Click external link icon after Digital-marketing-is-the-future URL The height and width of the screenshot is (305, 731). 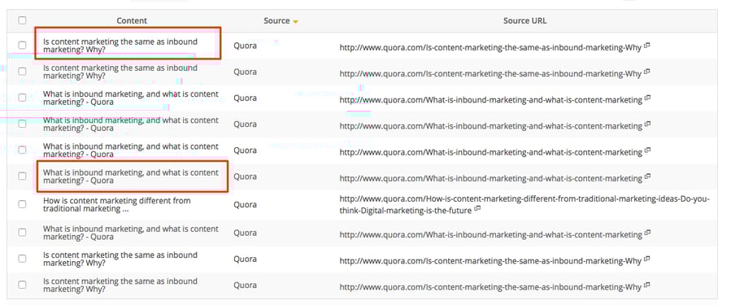click(x=477, y=209)
